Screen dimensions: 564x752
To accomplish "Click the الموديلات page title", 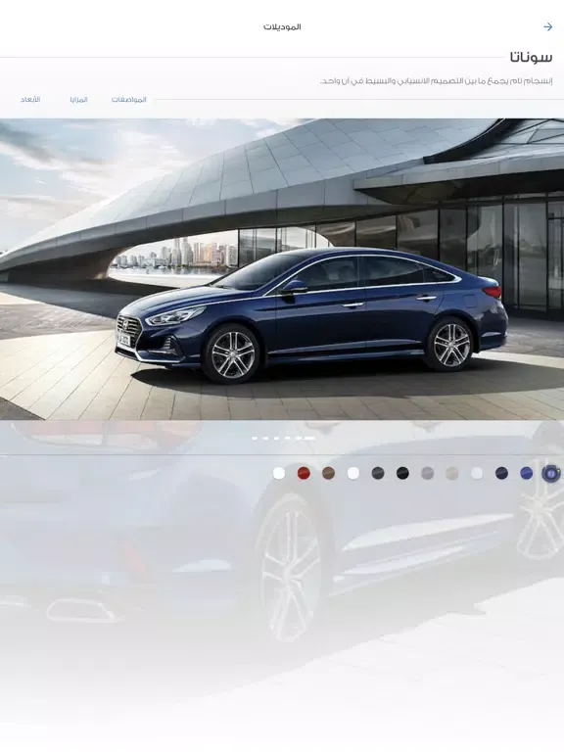I will 282,26.
